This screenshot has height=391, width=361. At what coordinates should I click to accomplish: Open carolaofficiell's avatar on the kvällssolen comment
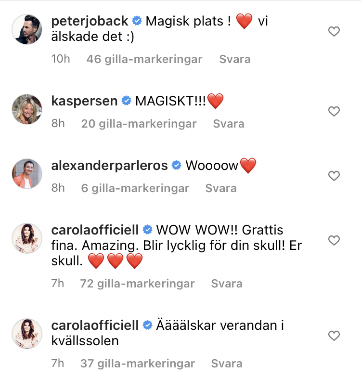tap(27, 333)
